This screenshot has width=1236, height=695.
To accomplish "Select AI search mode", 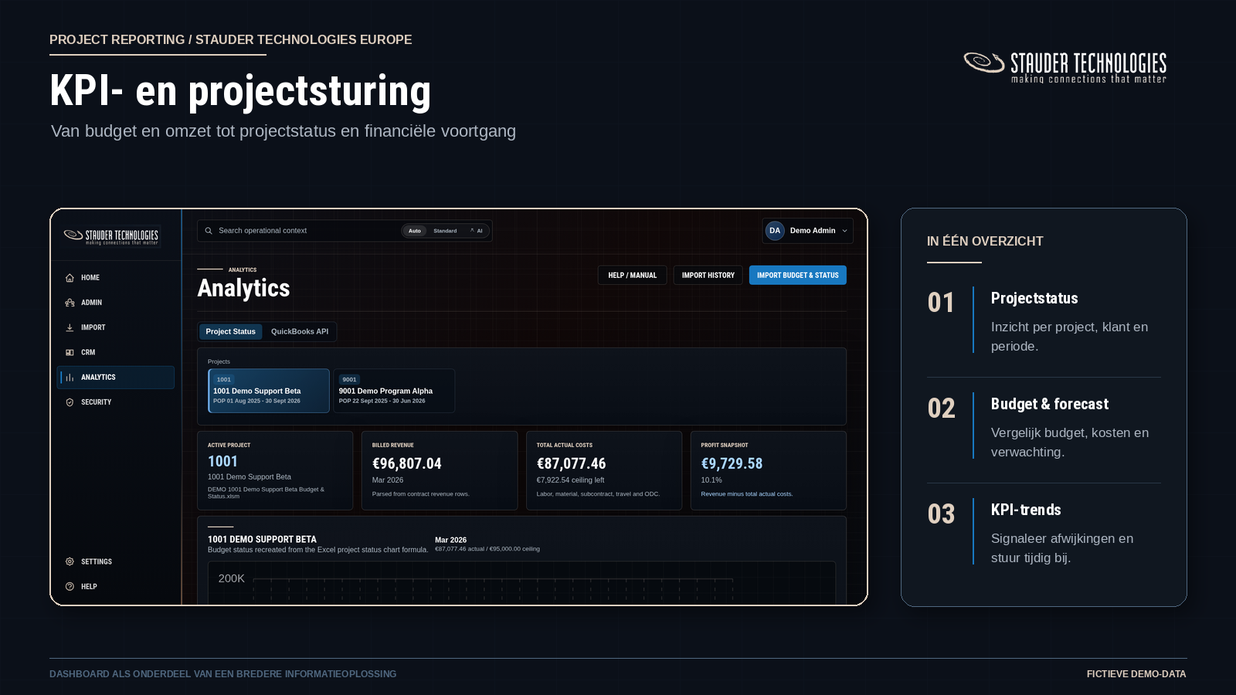I will (x=477, y=231).
